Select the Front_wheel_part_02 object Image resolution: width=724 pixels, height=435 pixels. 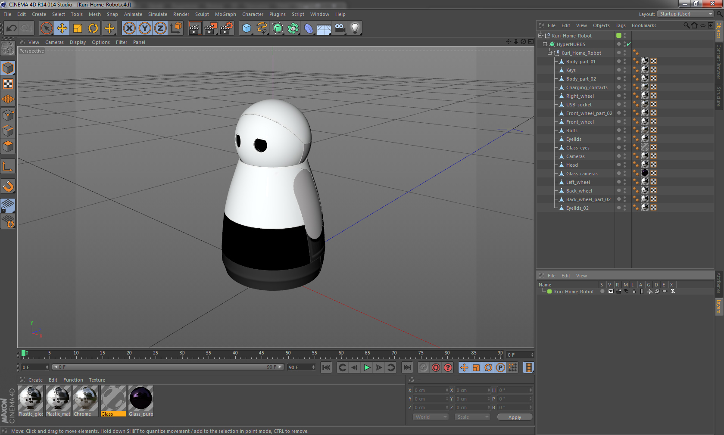tap(589, 113)
